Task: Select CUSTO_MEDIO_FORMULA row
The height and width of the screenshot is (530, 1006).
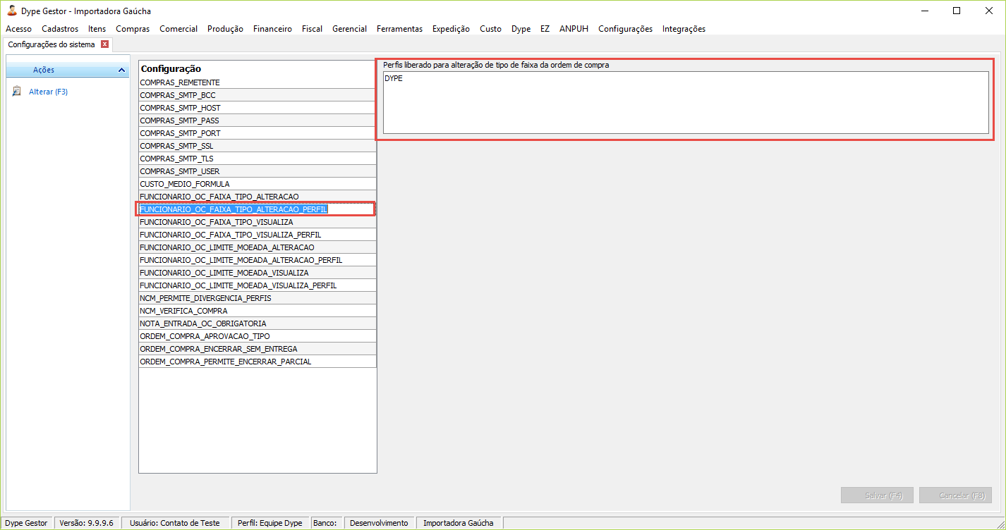Action: tap(257, 184)
